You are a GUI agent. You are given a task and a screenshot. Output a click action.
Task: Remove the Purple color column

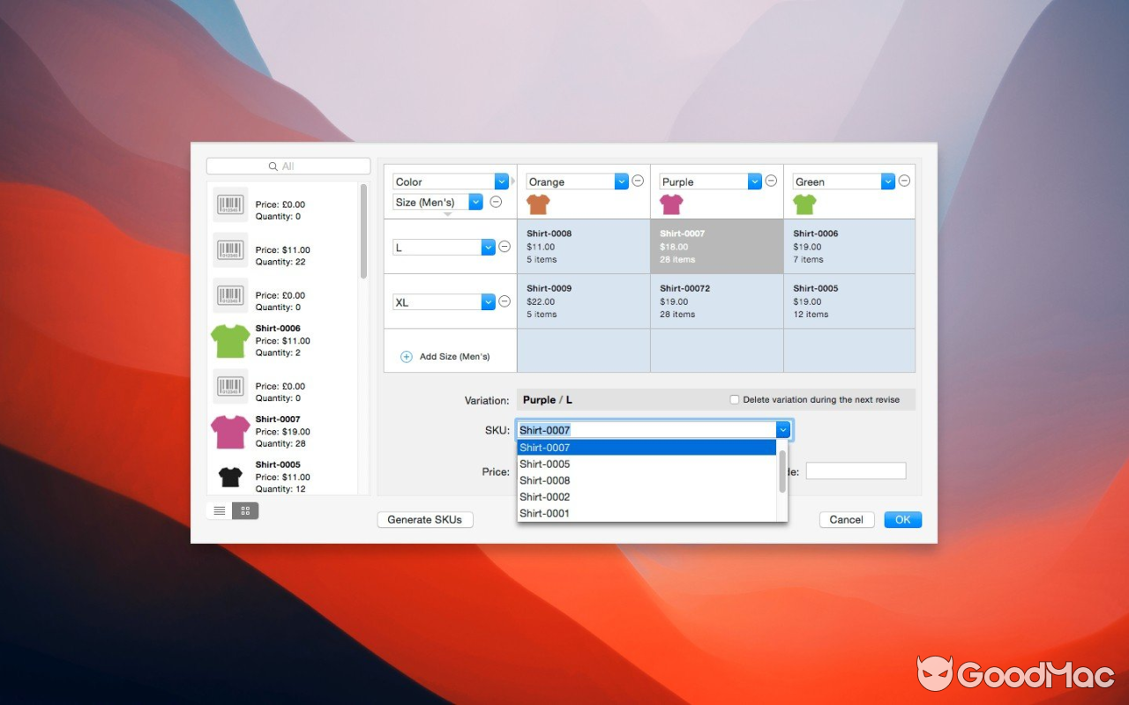pyautogui.click(x=771, y=181)
